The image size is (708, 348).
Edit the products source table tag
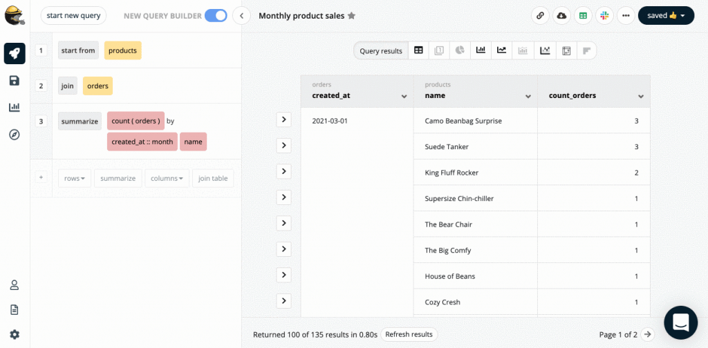tap(123, 50)
